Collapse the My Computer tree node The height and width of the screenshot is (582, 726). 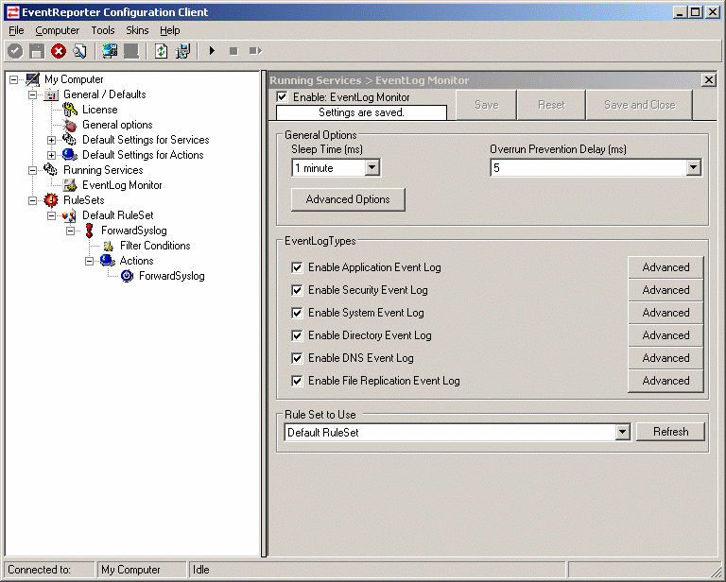click(x=14, y=79)
